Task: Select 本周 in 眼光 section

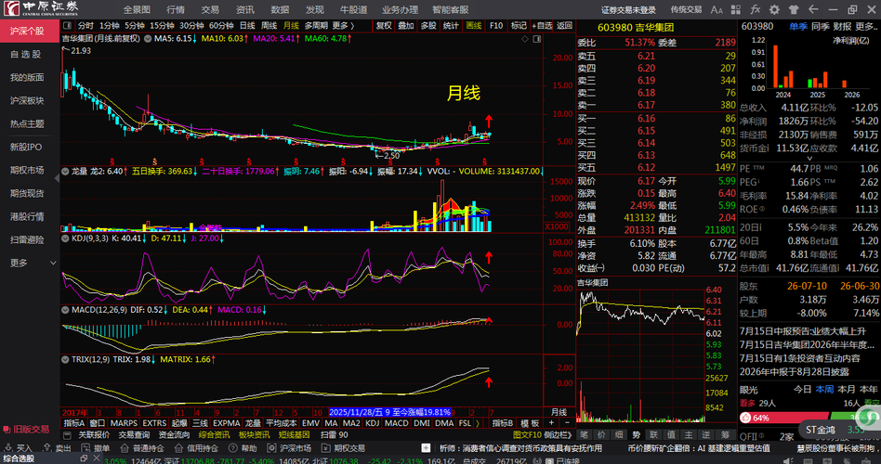Action: [x=824, y=390]
